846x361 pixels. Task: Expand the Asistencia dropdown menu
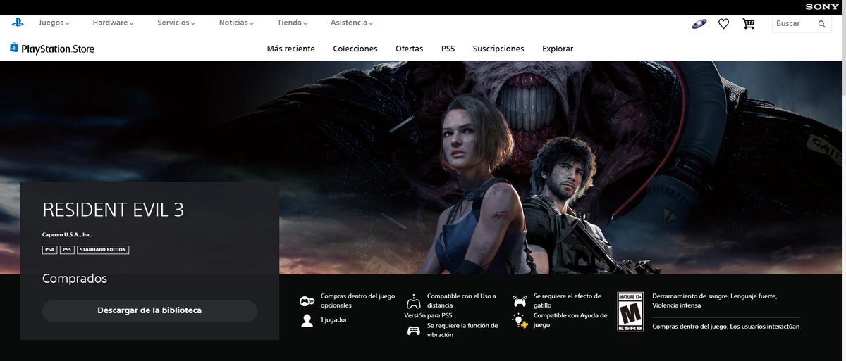click(352, 23)
